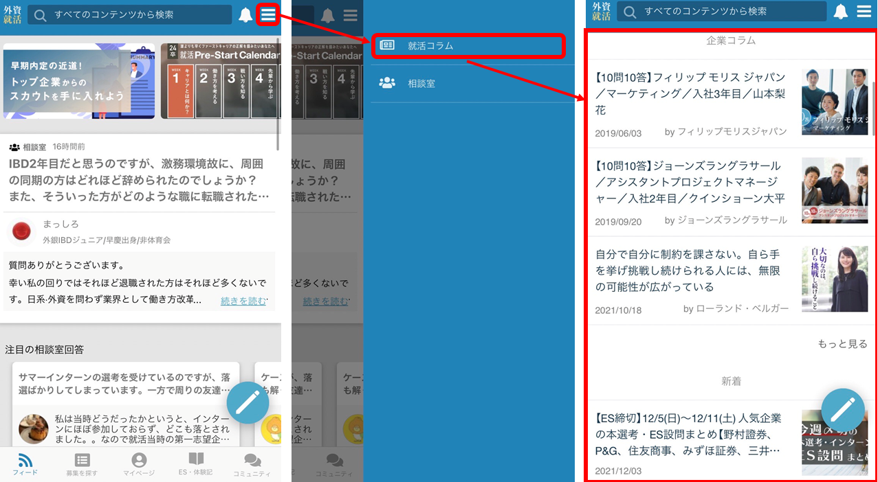This screenshot has height=482, width=878.
Task: Tap the notification bell on the column screen
Action: pos(840,12)
